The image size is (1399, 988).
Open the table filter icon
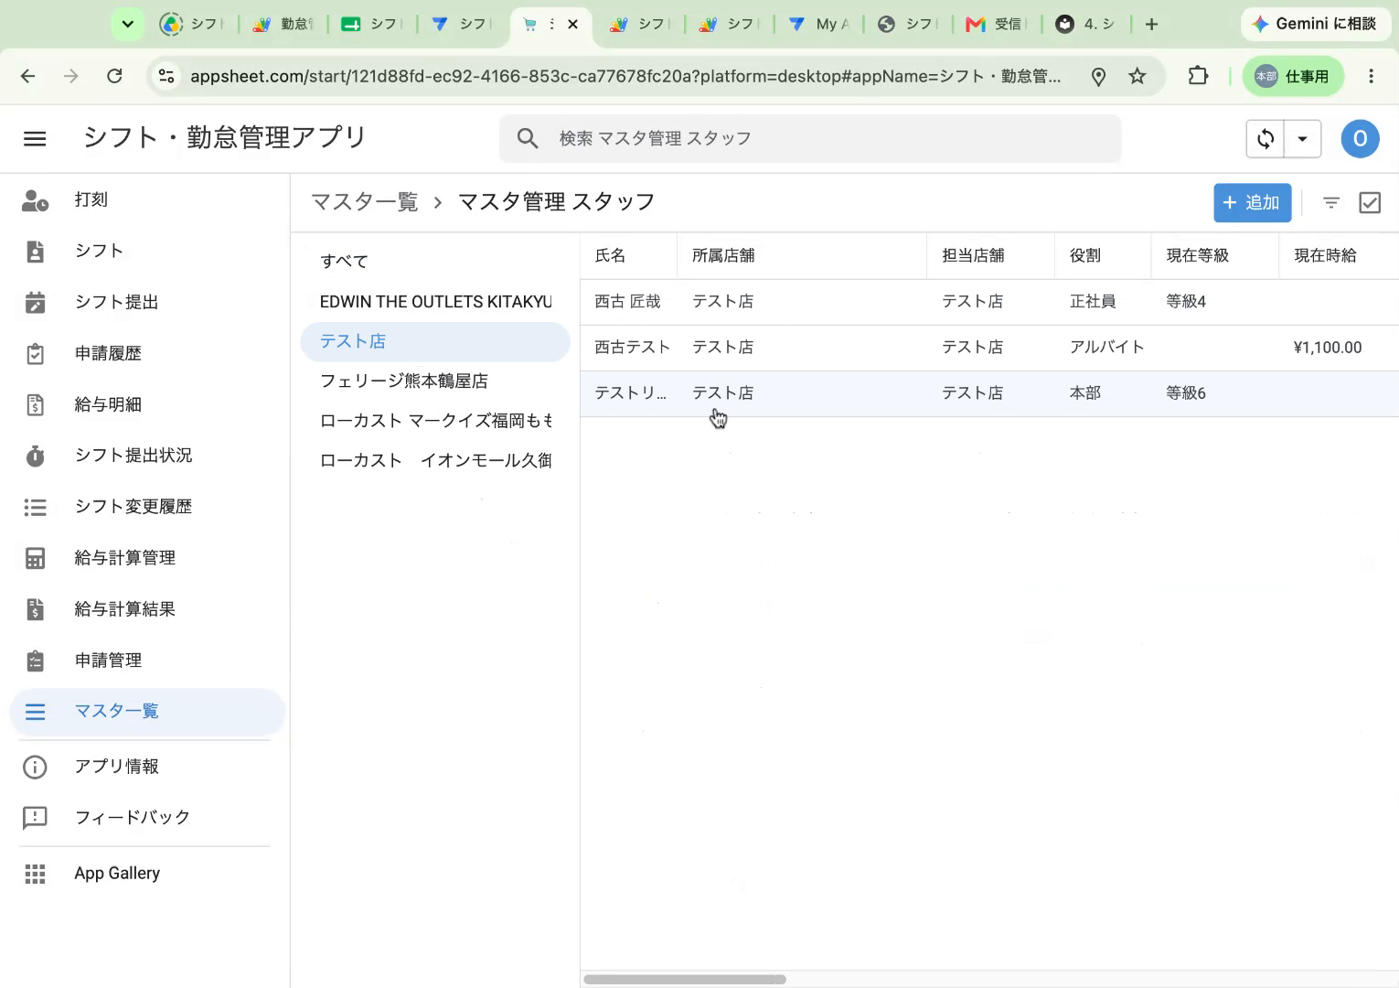[x=1331, y=203]
